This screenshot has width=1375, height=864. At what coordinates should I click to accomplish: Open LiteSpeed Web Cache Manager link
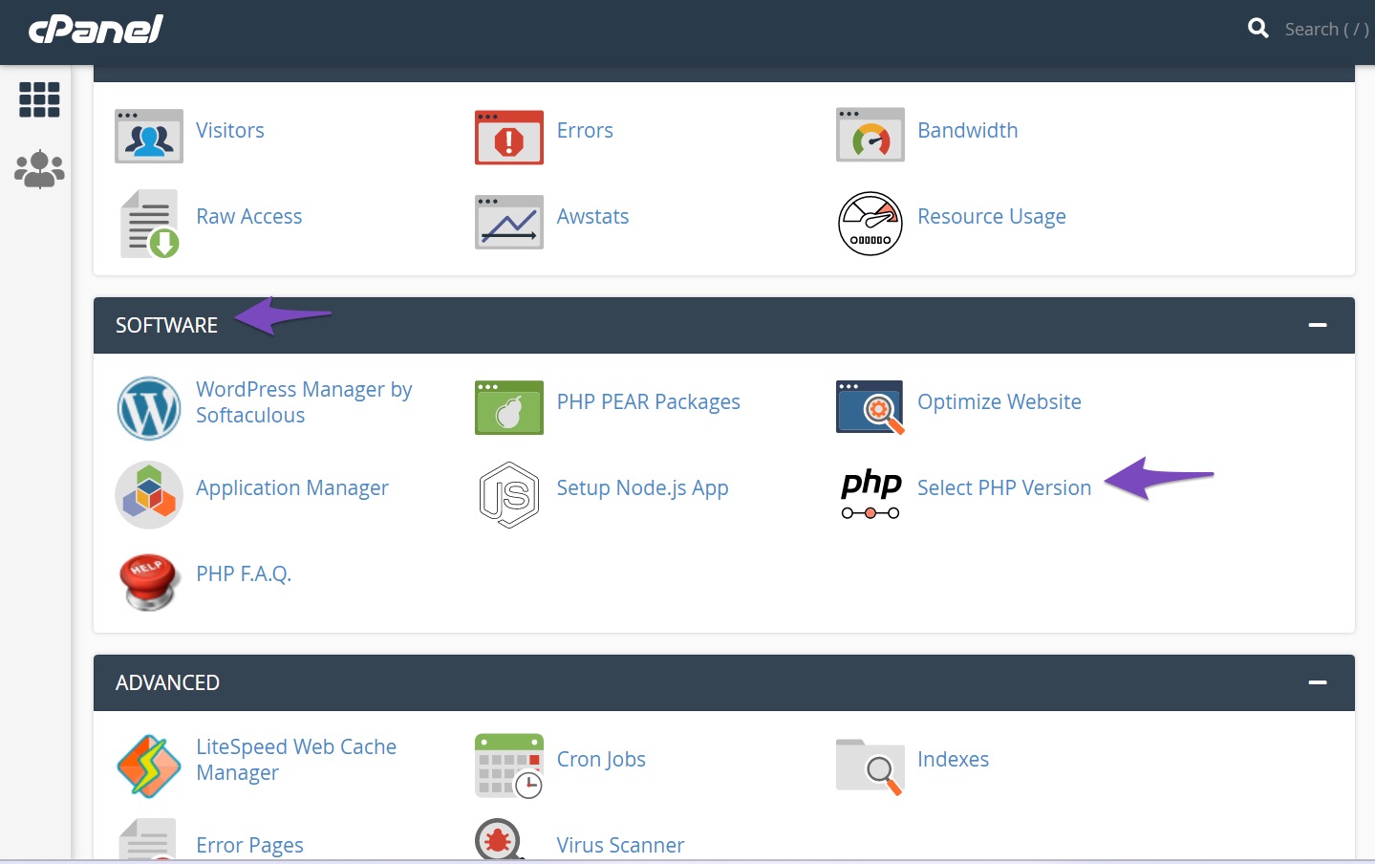point(296,760)
